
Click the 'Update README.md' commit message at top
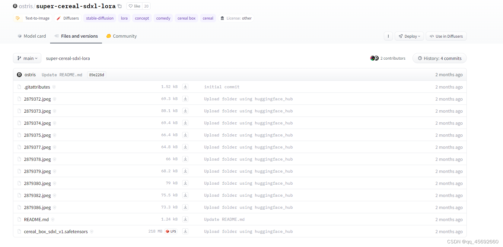pos(62,75)
